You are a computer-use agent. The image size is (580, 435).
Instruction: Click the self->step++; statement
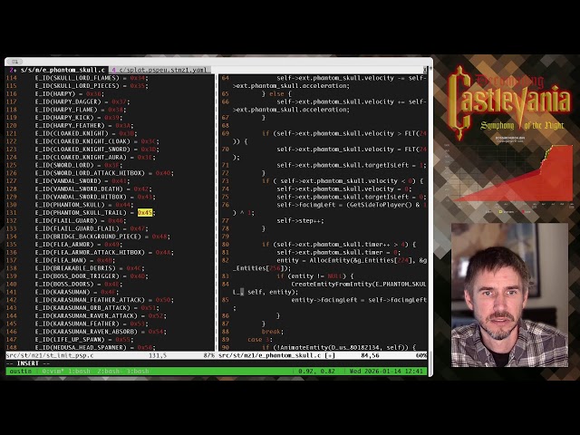[300, 221]
